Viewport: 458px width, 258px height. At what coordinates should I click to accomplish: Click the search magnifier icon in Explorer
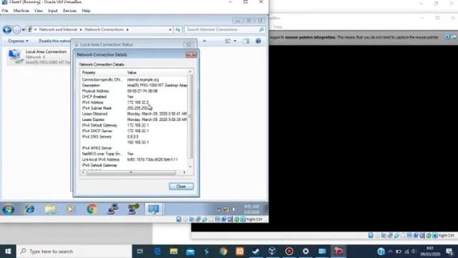tap(261, 29)
